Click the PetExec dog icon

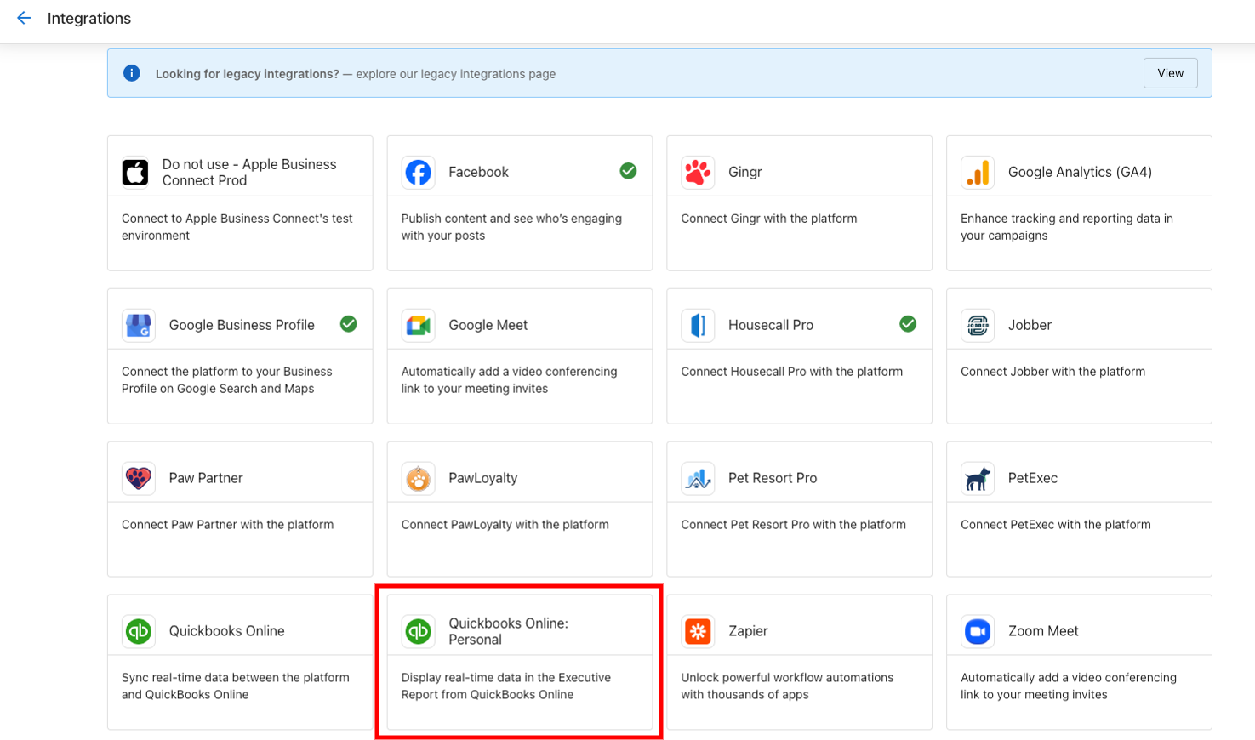click(x=978, y=478)
